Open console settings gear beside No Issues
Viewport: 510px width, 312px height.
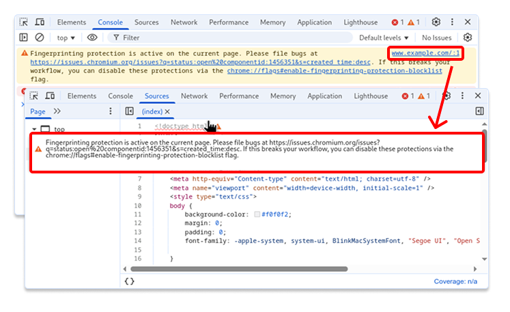[468, 38]
